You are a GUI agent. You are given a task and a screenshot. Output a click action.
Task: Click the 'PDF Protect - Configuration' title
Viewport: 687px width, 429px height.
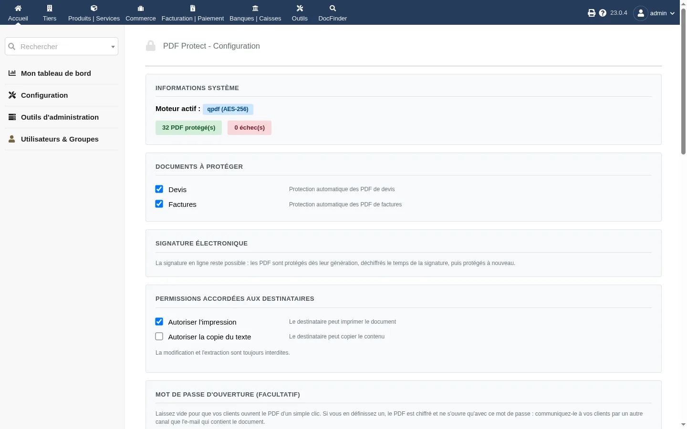tap(211, 46)
